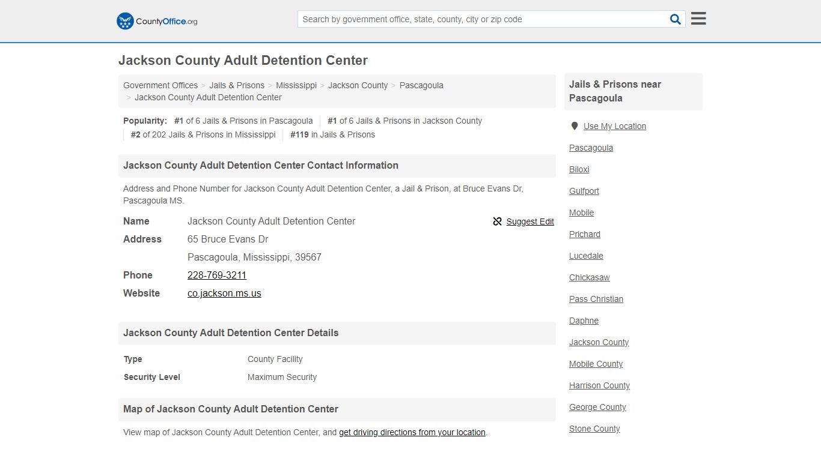Image resolution: width=821 pixels, height=461 pixels.
Task: Click get driving directions from your location
Action: click(412, 432)
